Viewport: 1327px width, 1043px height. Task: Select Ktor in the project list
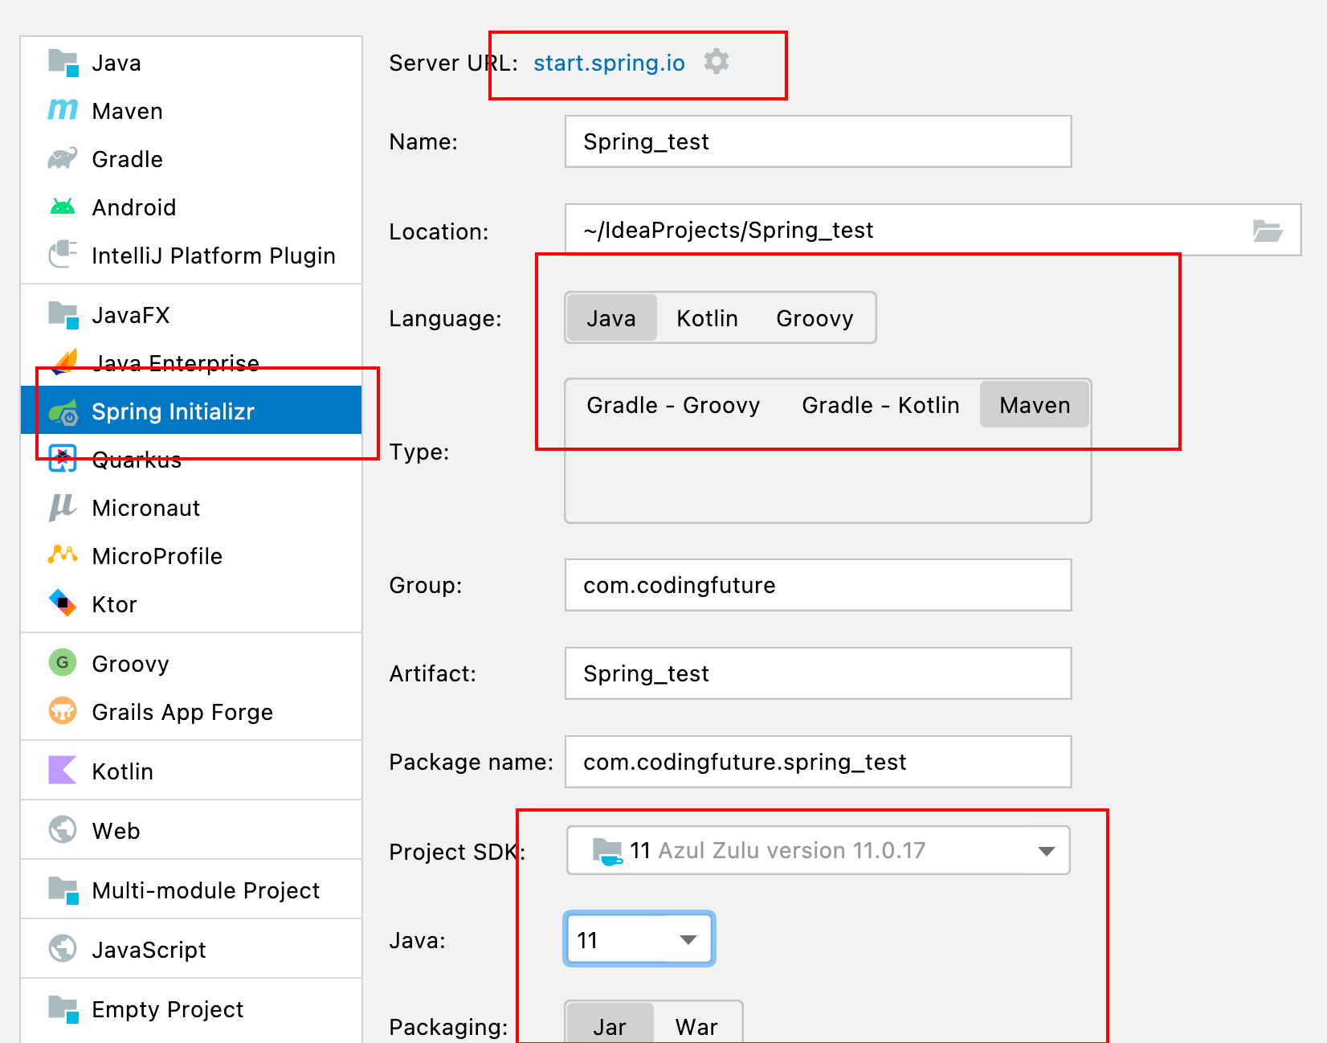pyautogui.click(x=191, y=603)
